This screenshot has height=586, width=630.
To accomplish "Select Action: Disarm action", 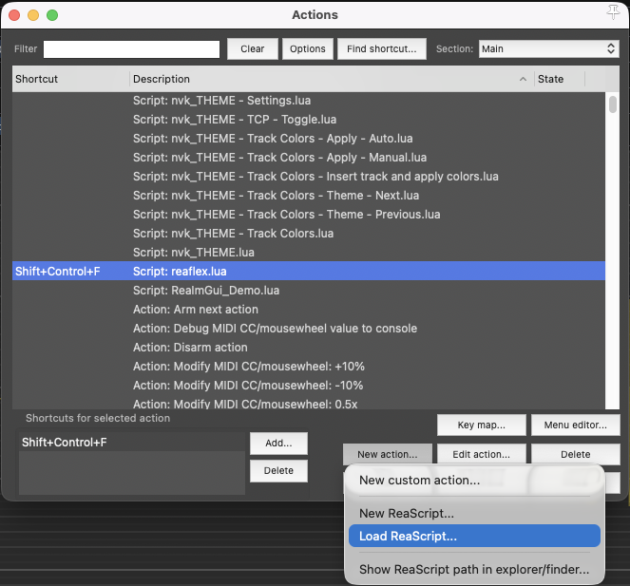I will tap(309, 348).
